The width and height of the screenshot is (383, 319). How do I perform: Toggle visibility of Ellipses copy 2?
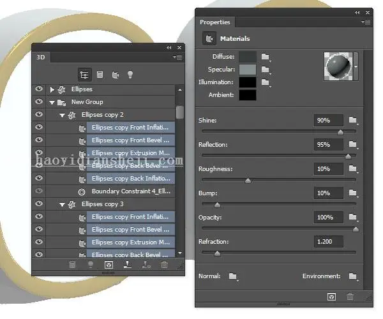[39, 114]
